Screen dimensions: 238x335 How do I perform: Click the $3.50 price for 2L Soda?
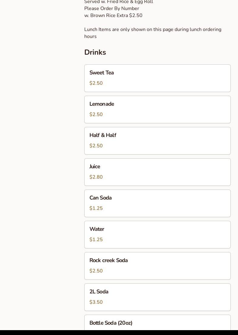coord(96,302)
